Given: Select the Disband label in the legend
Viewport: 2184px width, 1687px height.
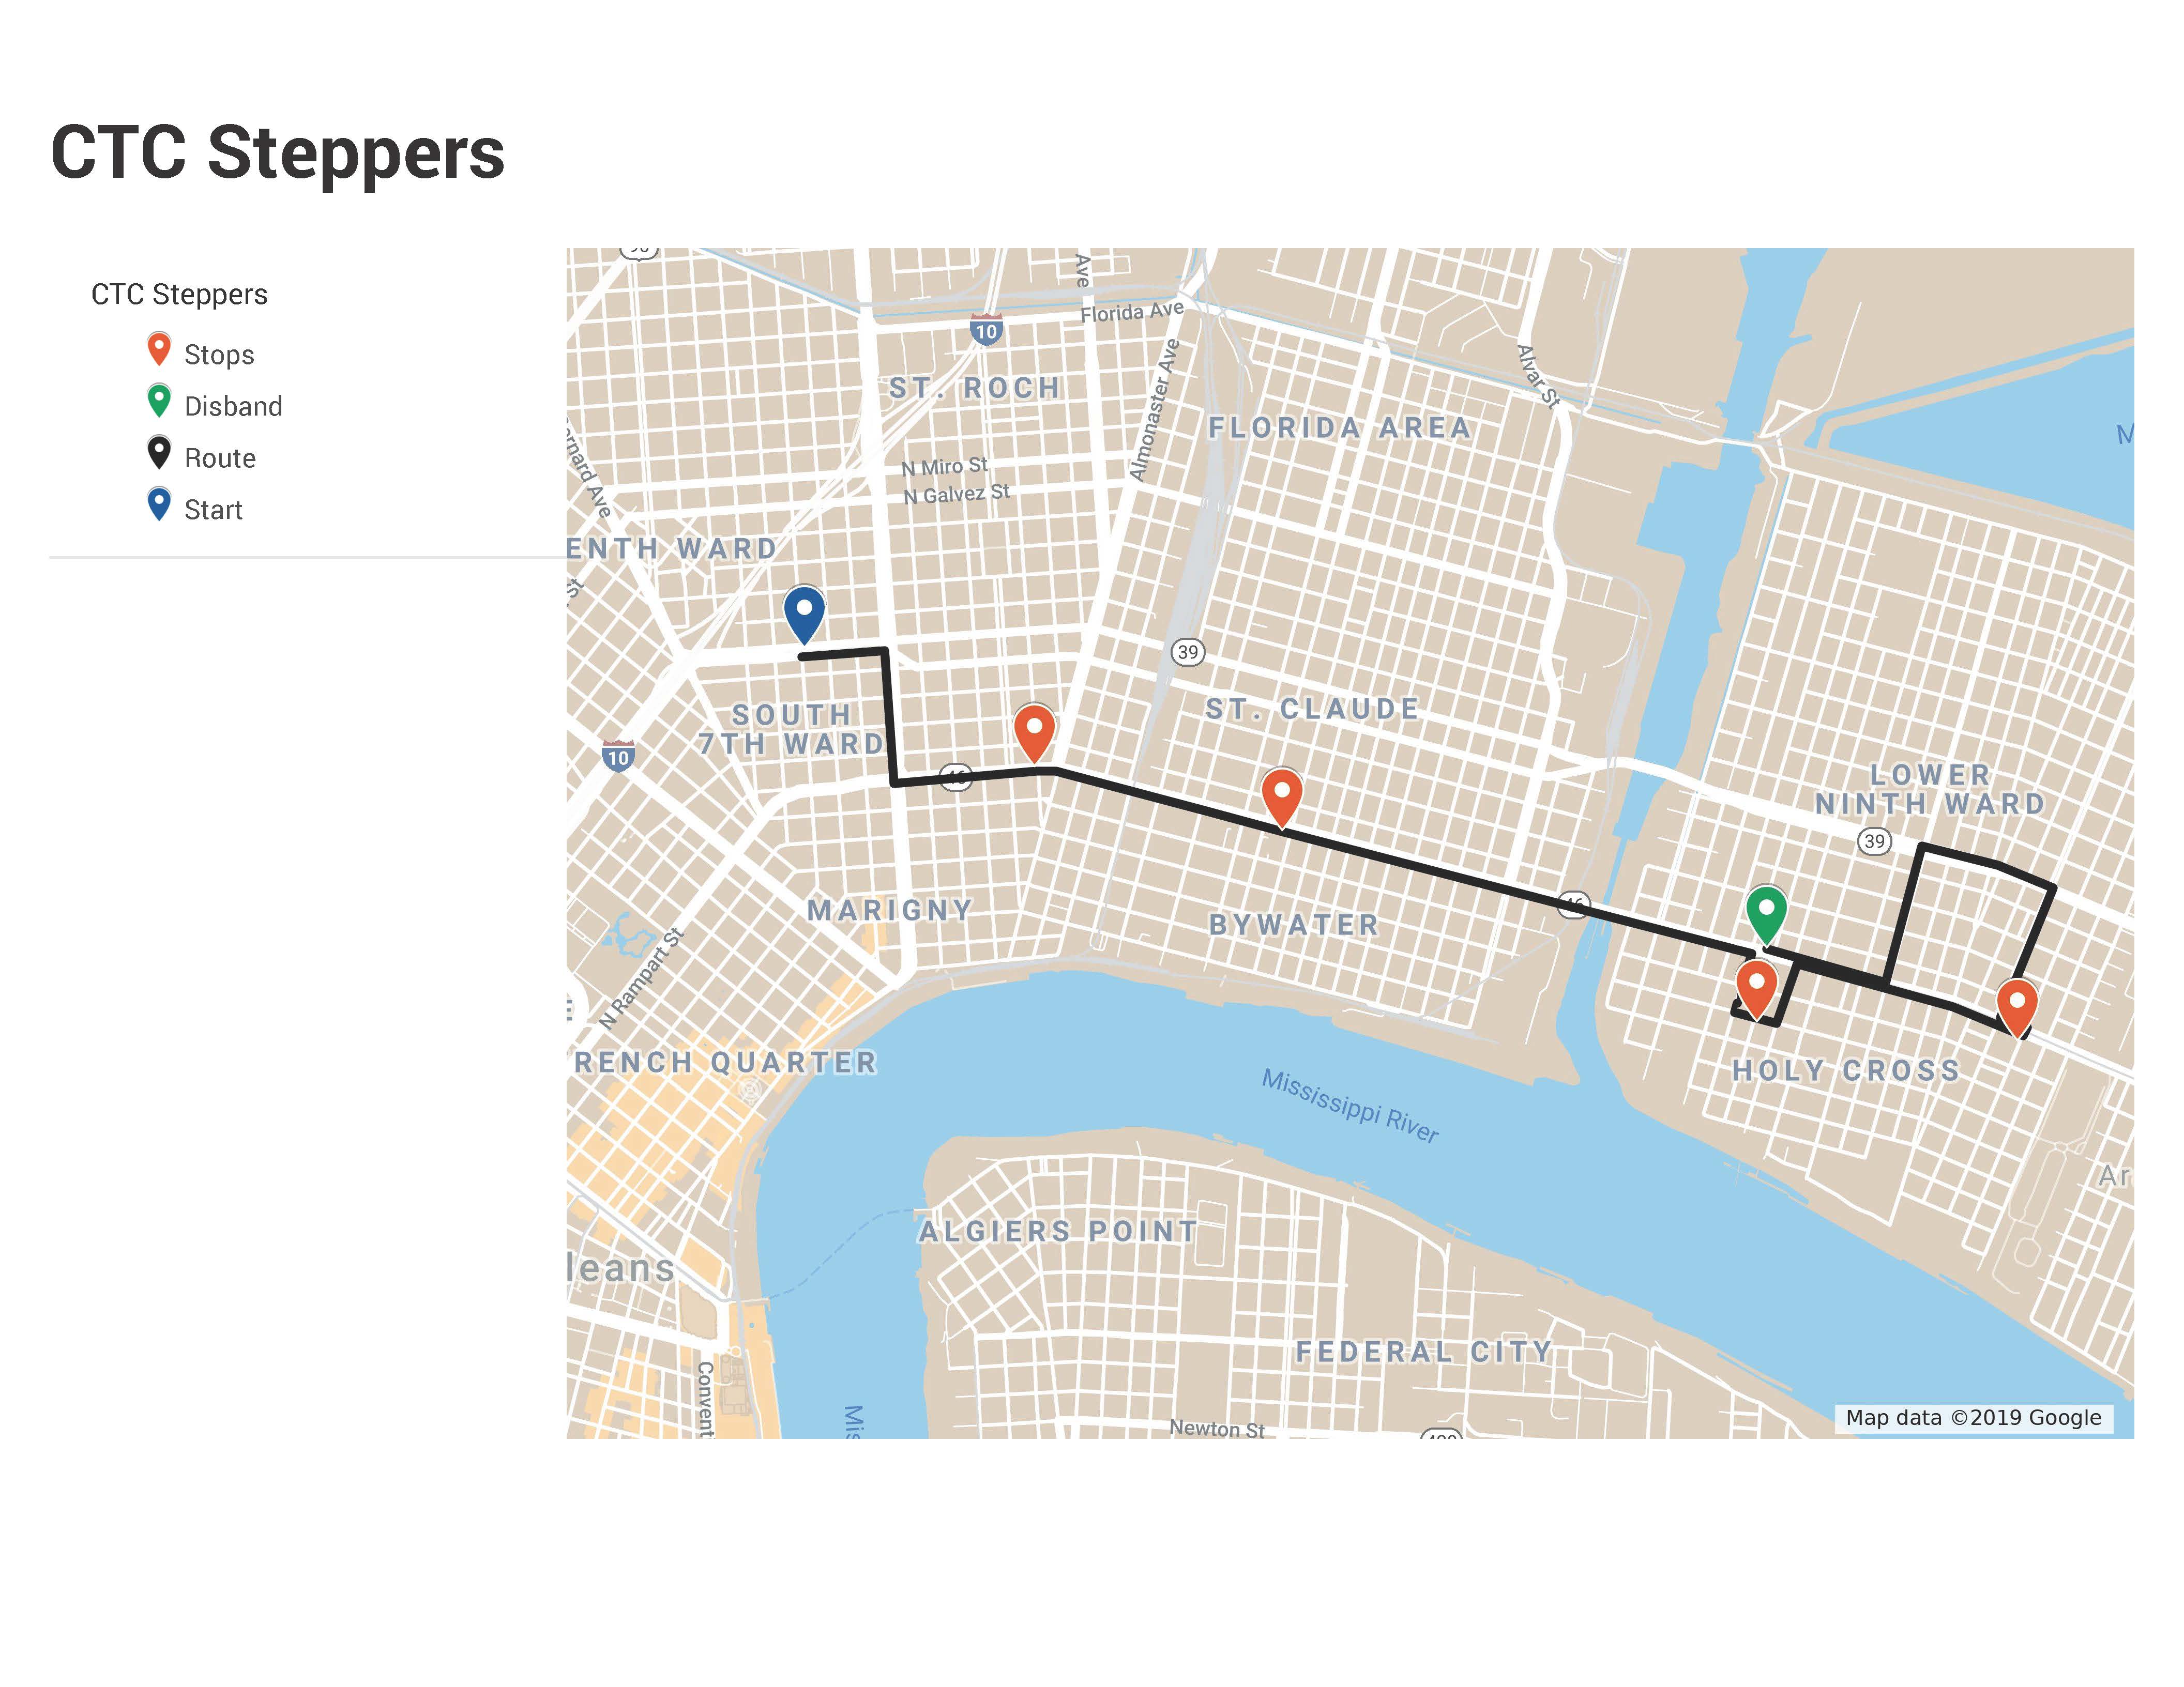Looking at the screenshot, I should point(233,407).
